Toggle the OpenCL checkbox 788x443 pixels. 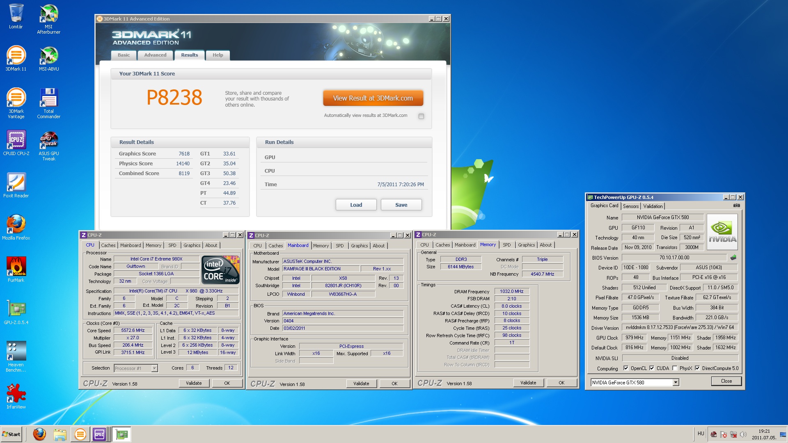click(x=626, y=368)
